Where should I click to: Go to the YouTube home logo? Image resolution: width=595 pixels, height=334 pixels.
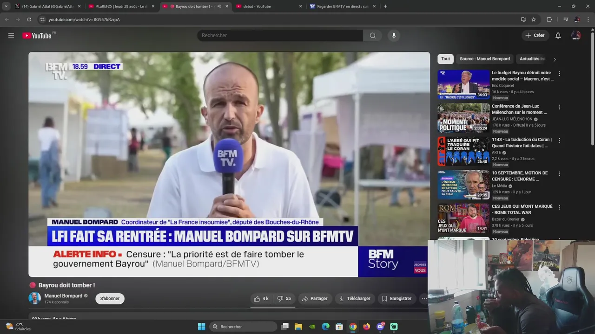(x=37, y=36)
